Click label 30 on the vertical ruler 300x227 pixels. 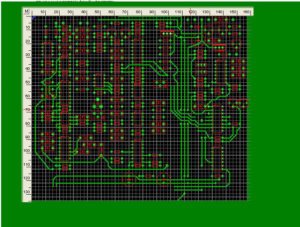tap(28, 54)
